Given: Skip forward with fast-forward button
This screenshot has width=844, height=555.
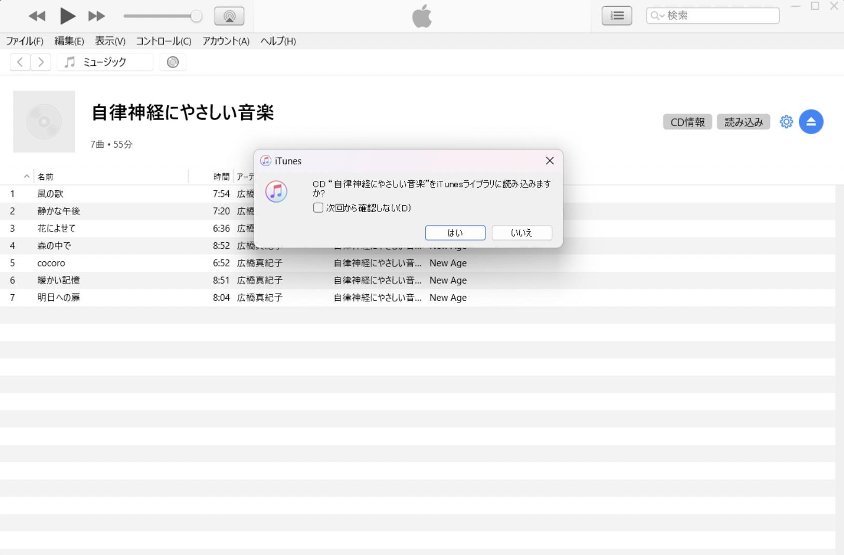Looking at the screenshot, I should point(97,16).
